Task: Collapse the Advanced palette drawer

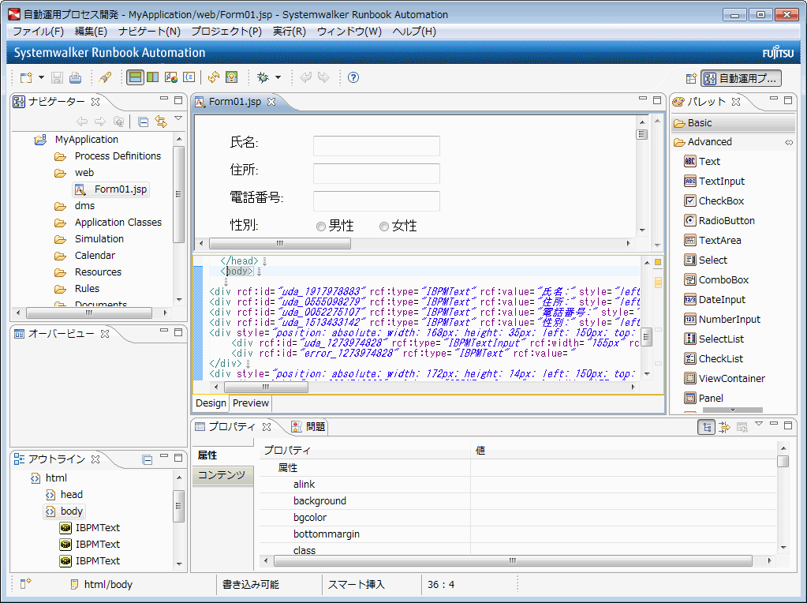Action: click(733, 142)
